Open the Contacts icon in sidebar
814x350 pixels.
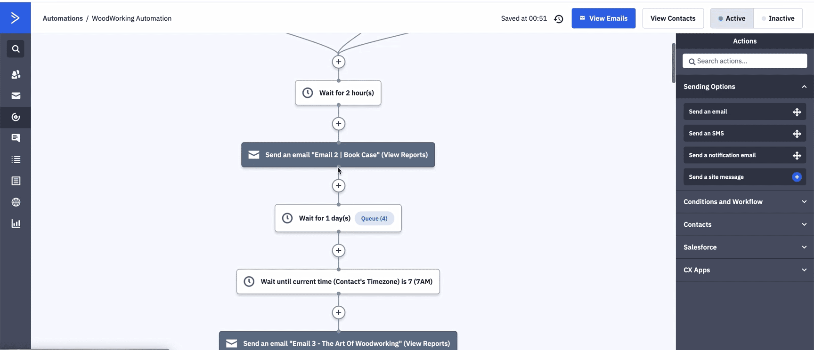point(16,74)
